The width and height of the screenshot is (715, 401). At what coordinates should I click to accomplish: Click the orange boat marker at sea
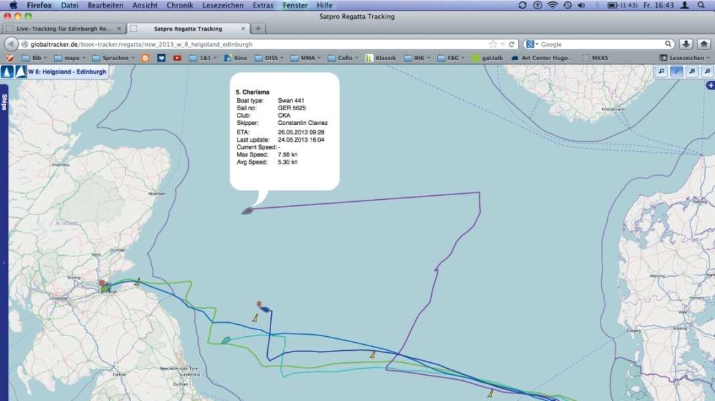click(x=259, y=303)
